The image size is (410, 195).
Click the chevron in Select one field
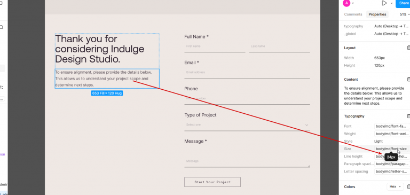[x=307, y=125]
